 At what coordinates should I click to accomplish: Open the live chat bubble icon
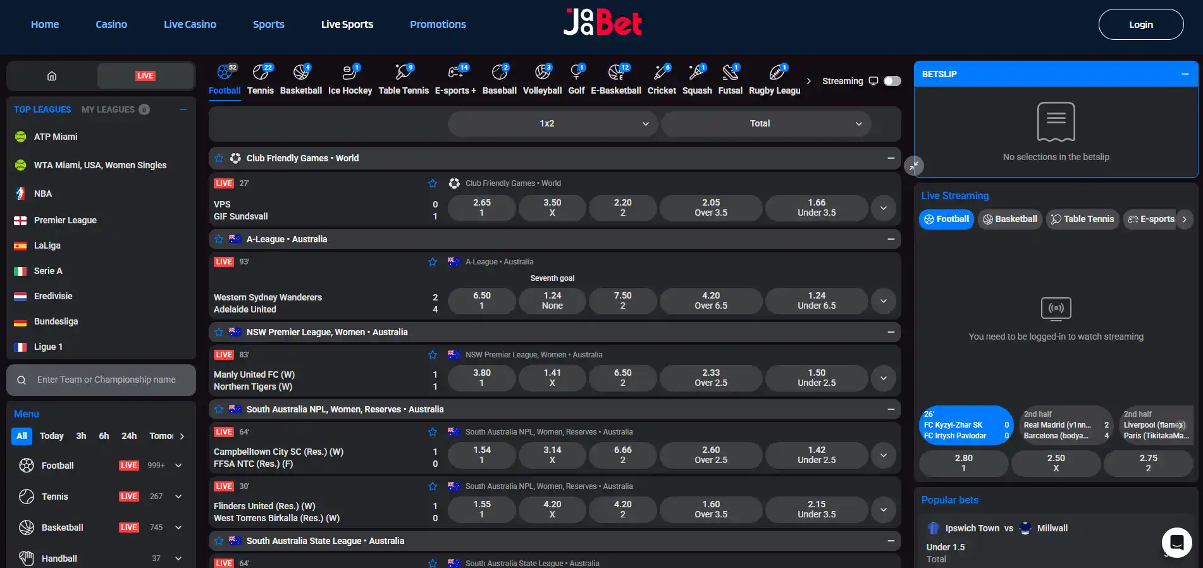pos(1176,542)
